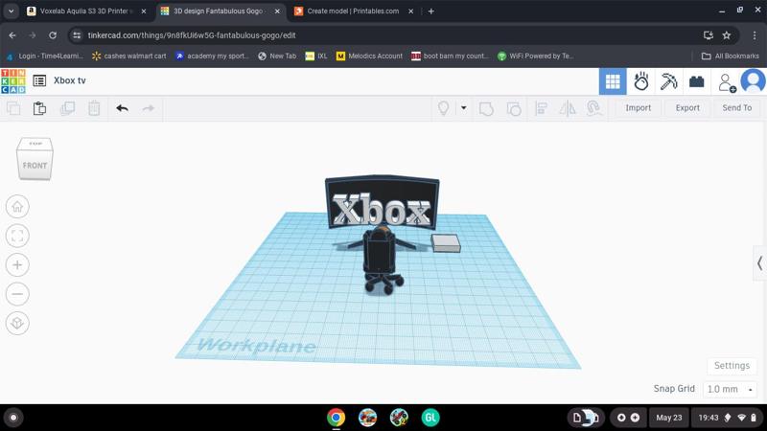Screen dimensions: 767x431
Task: Open the IXL bookmark
Action: (316, 57)
